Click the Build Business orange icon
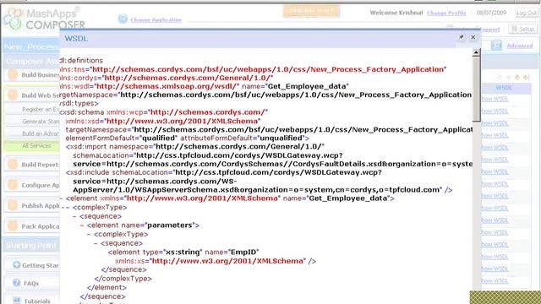Viewport: 541px width, 304px height. click(13, 74)
